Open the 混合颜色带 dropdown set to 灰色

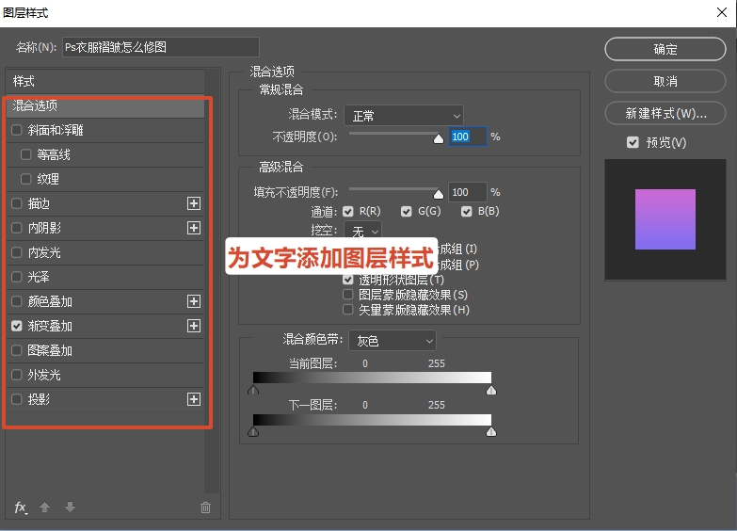tap(393, 341)
